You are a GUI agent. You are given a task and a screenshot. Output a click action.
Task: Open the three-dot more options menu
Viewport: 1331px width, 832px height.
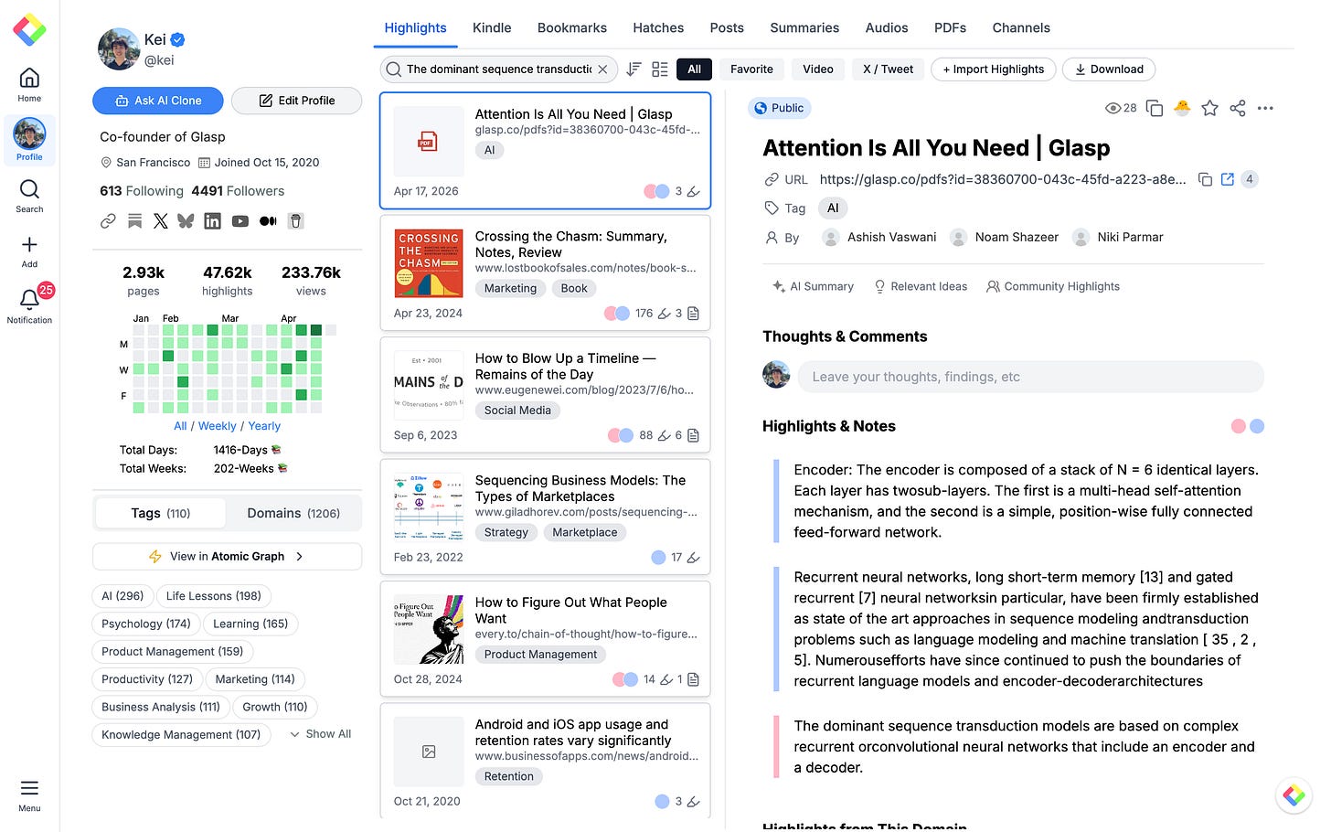[x=1265, y=108]
